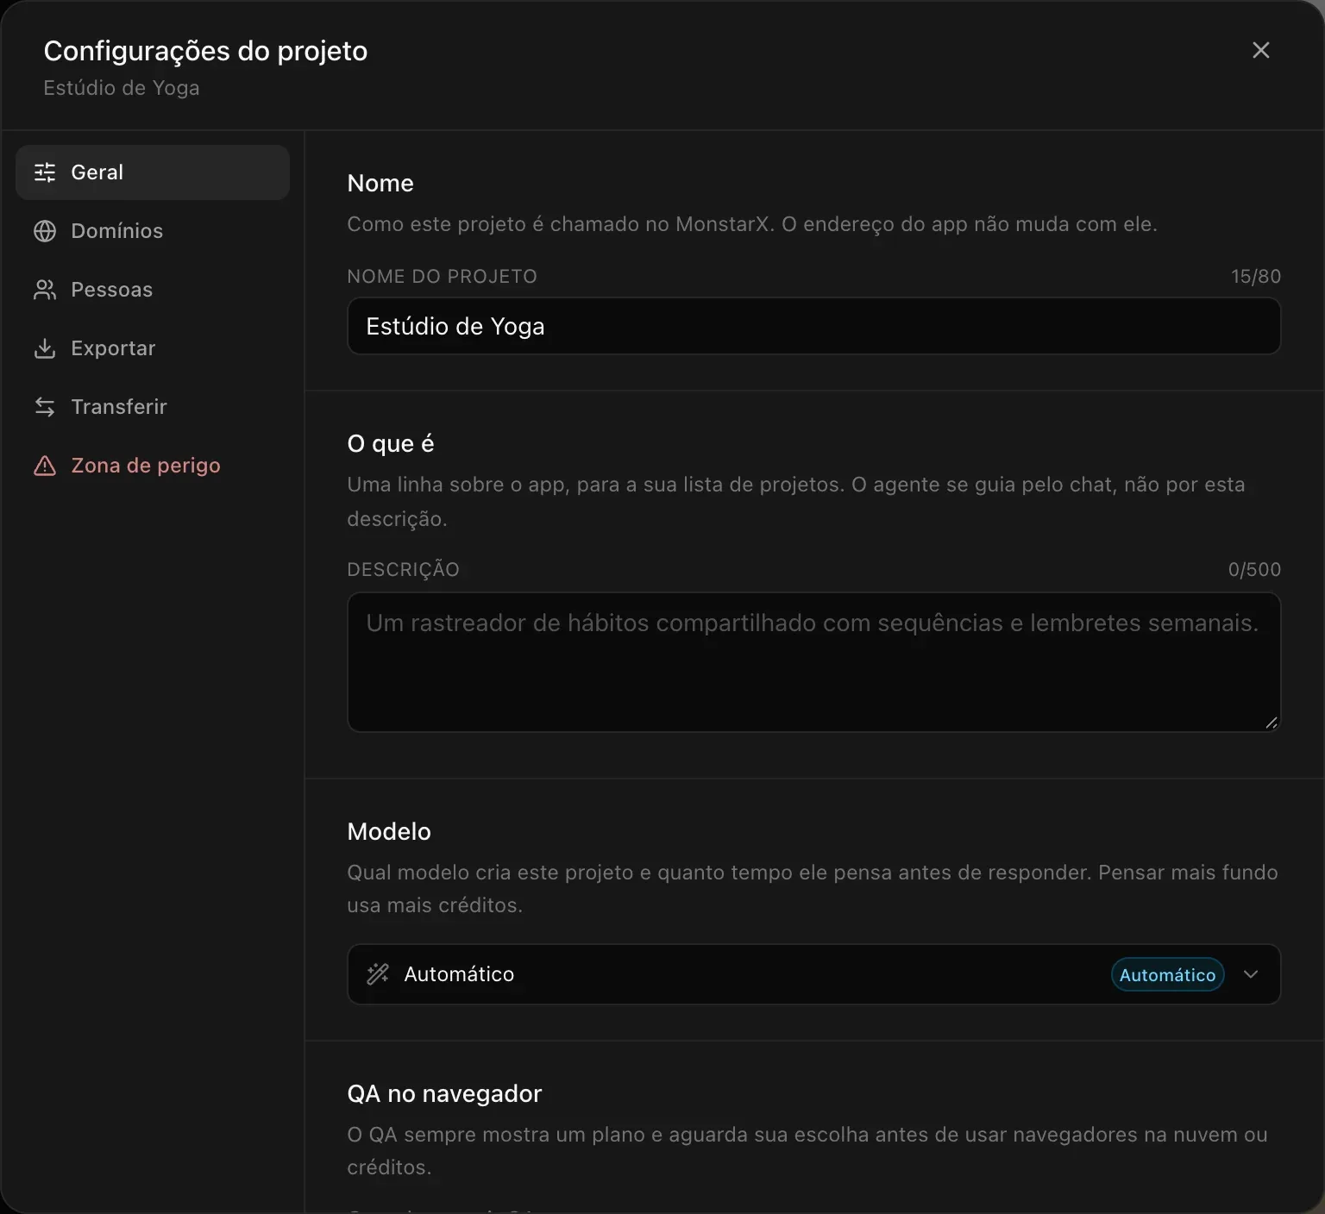Viewport: 1325px width, 1214px height.
Task: Grab the description textarea resize handle
Action: pos(1272,723)
